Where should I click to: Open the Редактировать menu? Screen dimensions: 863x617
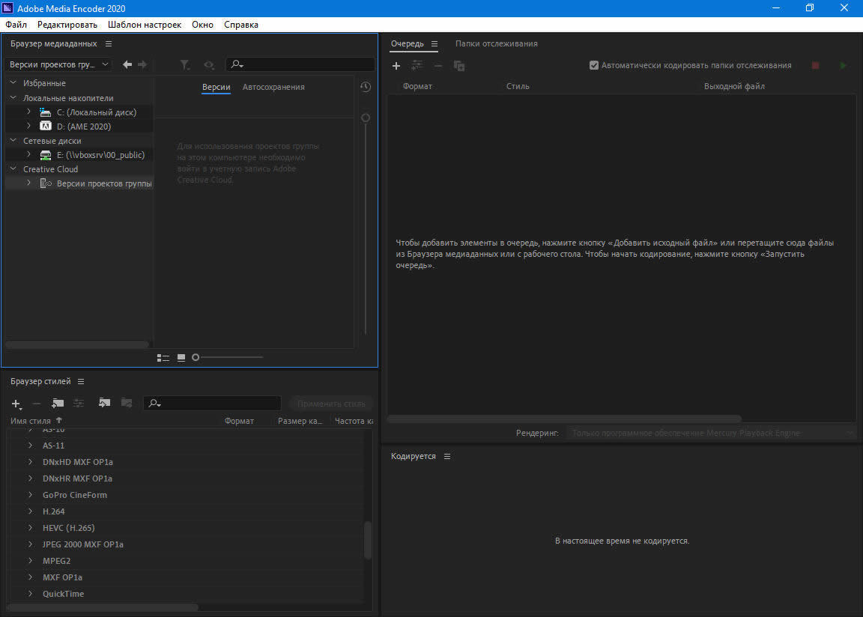[x=67, y=25]
